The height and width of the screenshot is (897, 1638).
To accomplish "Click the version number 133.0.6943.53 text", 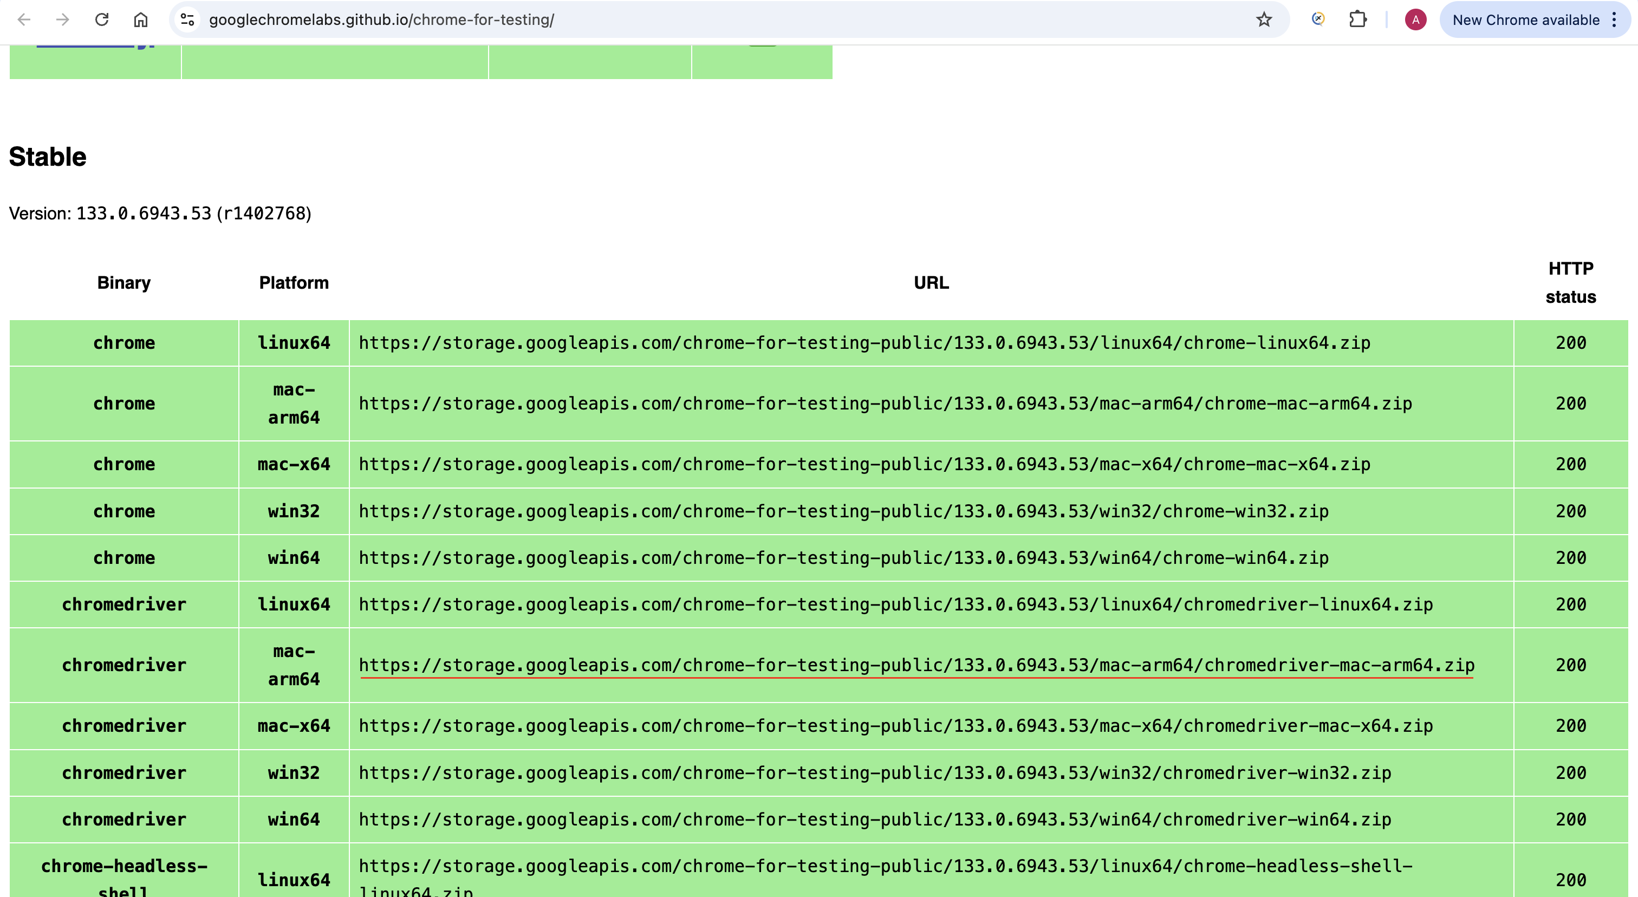I will 144,213.
